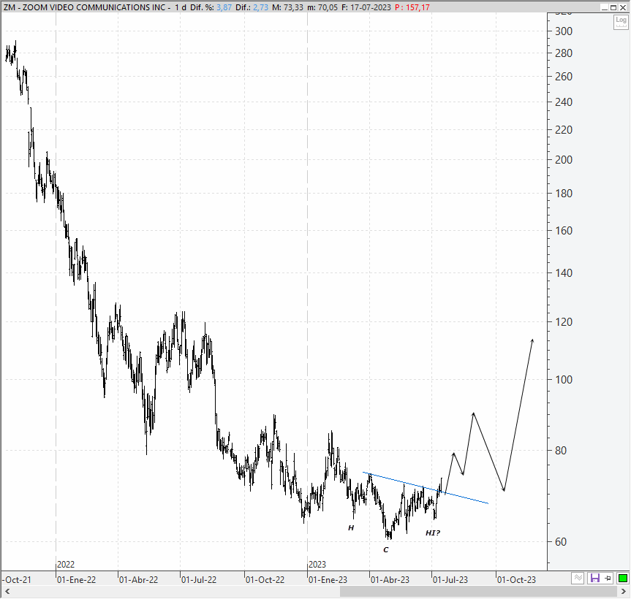The height and width of the screenshot is (599, 631).
Task: Click the 01-Ene-22 date axis label
Action: [x=77, y=580]
